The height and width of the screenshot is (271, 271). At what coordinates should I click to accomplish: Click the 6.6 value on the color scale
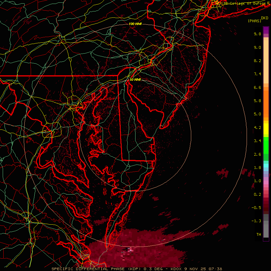(257, 87)
